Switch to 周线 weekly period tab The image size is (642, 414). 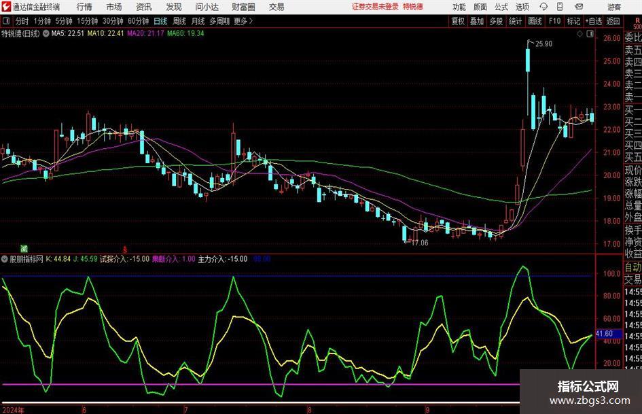pyautogui.click(x=179, y=21)
